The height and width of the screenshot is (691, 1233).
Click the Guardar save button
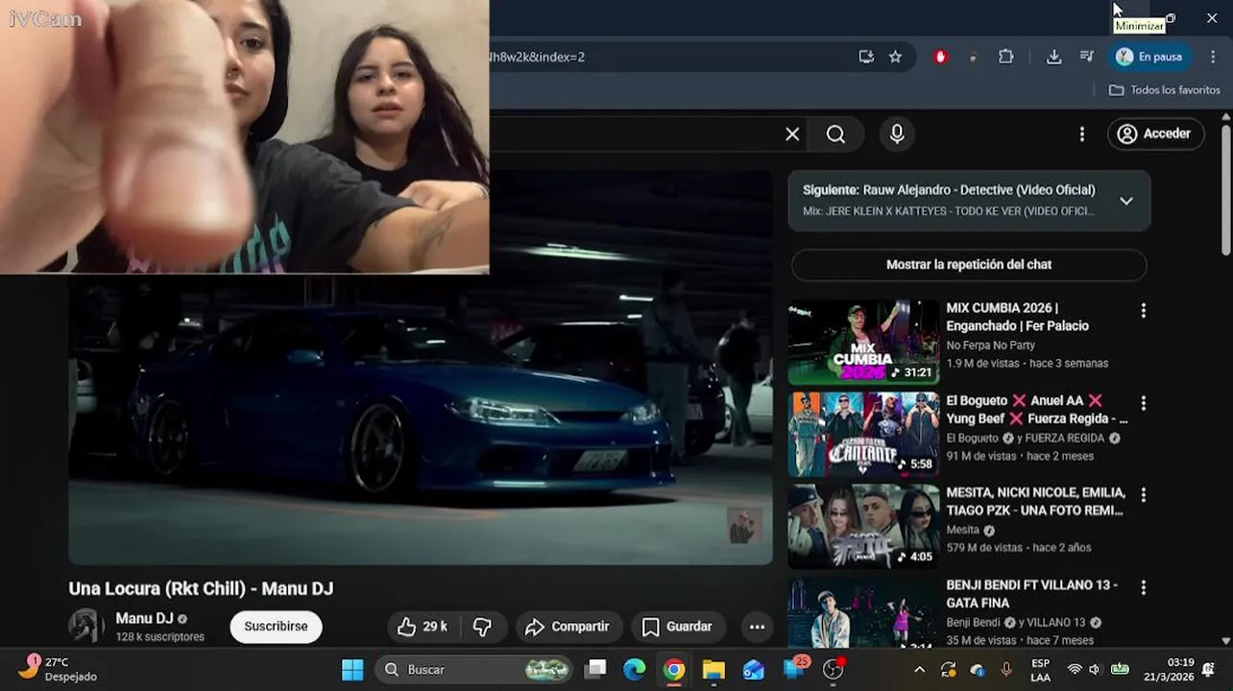point(677,627)
